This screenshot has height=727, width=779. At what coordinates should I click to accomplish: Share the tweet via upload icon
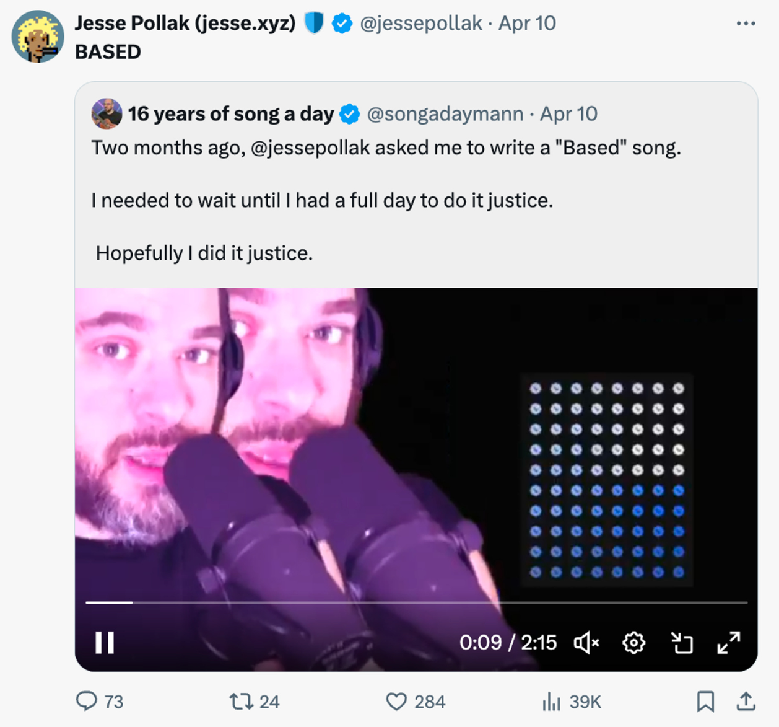(x=746, y=701)
